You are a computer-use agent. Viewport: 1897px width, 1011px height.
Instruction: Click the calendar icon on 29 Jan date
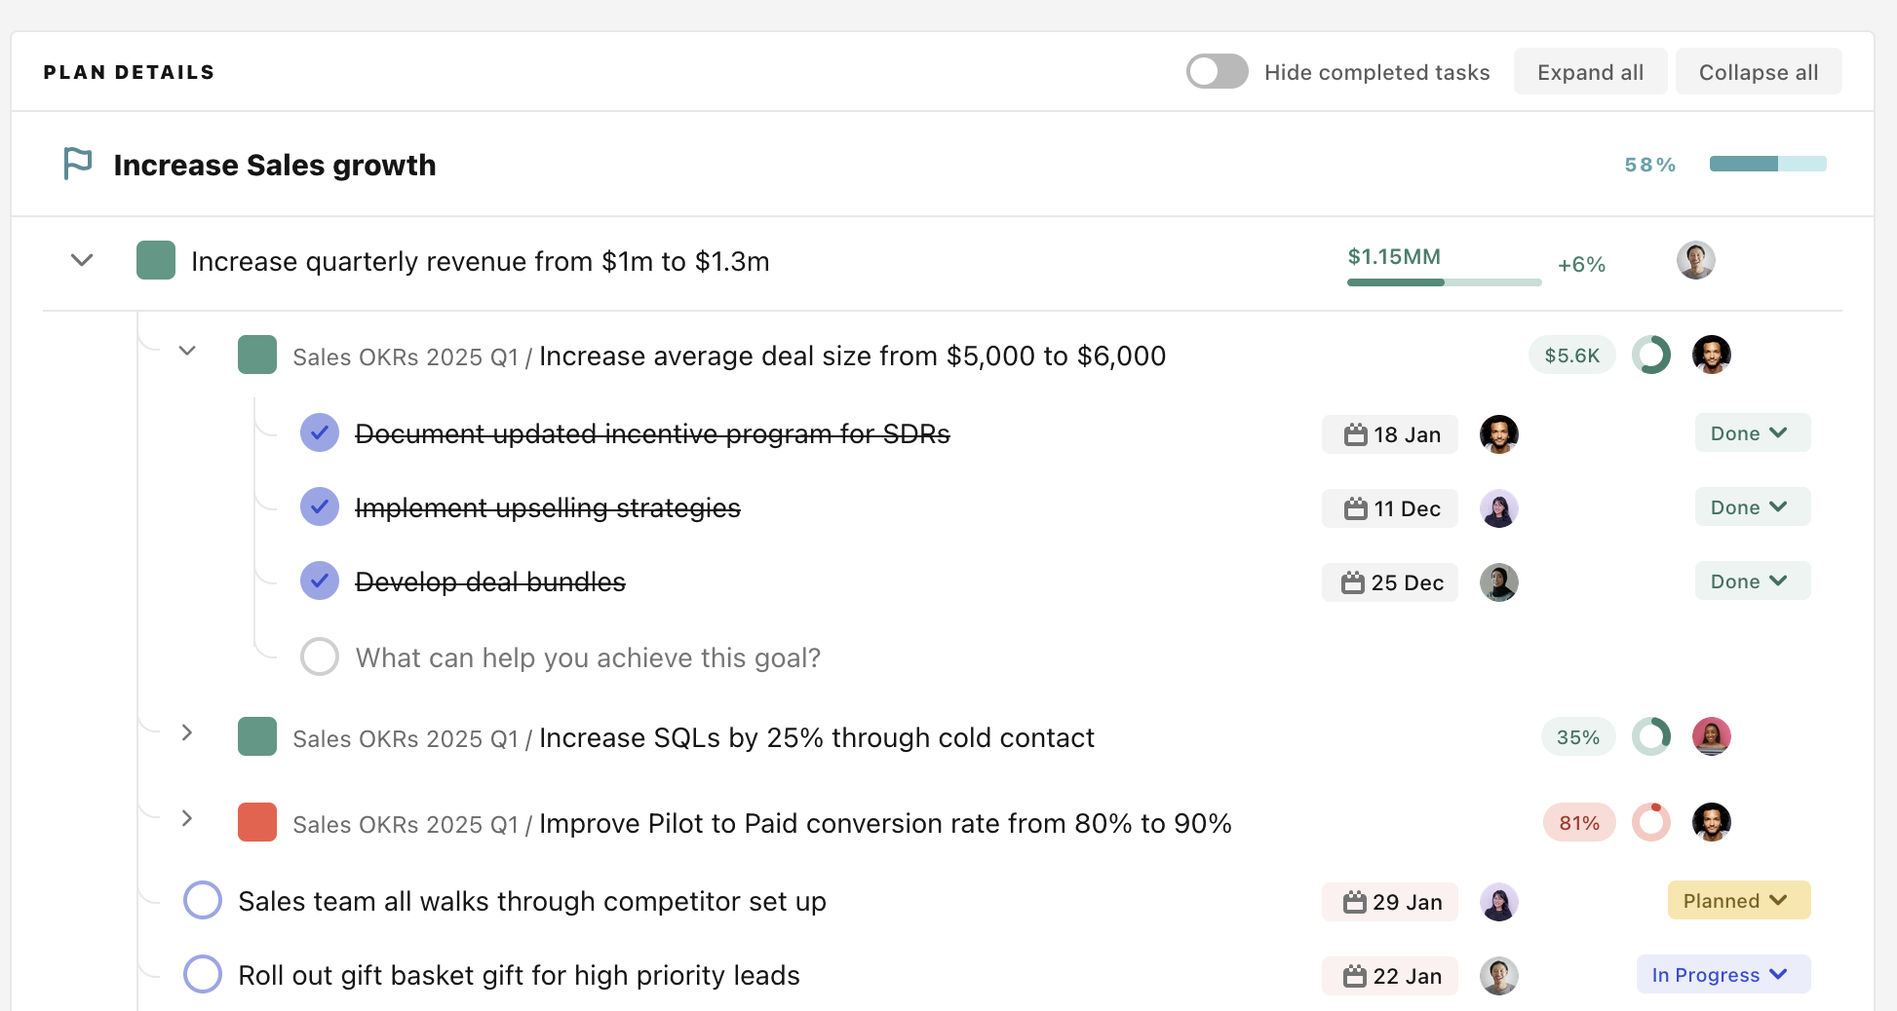[1354, 902]
